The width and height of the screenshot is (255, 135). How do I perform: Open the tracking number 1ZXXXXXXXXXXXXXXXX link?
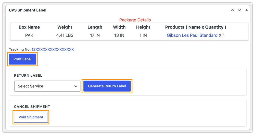click(53, 49)
